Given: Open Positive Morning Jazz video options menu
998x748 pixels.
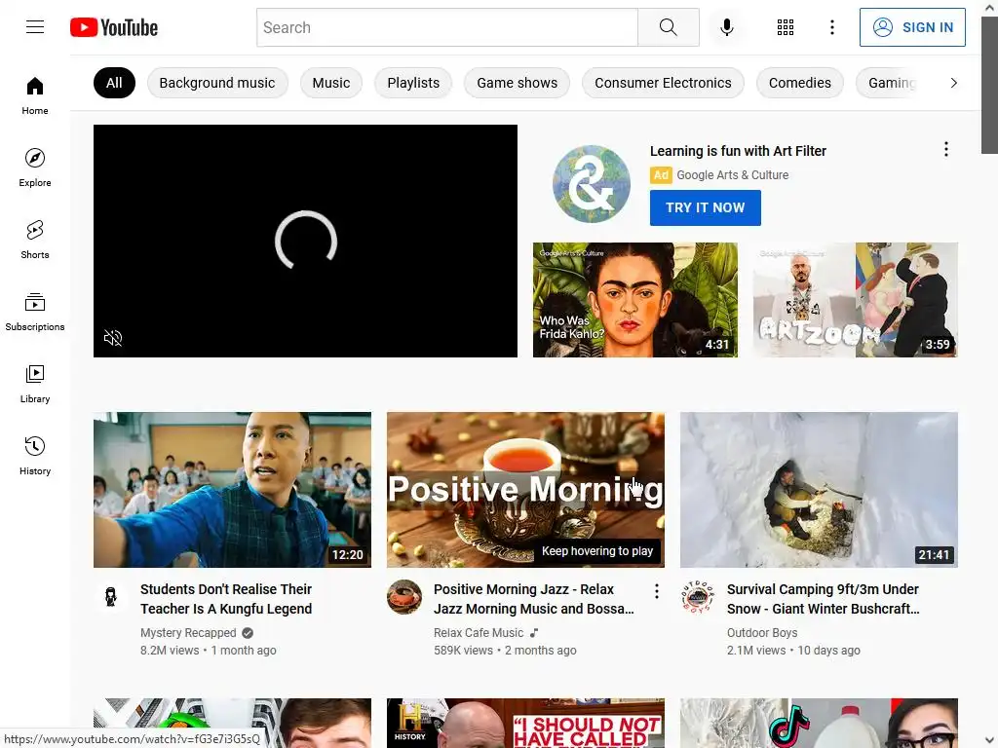Looking at the screenshot, I should click(656, 591).
